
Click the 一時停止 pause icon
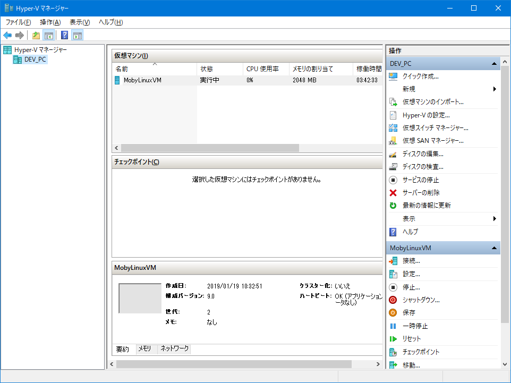[393, 326]
